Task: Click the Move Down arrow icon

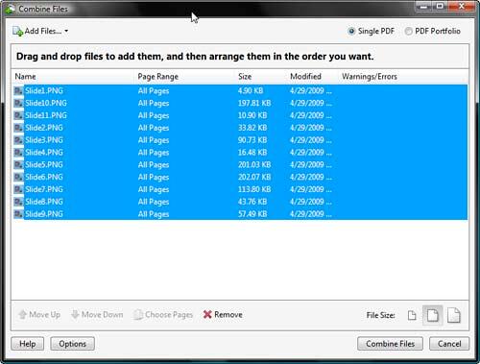Action: (x=75, y=314)
